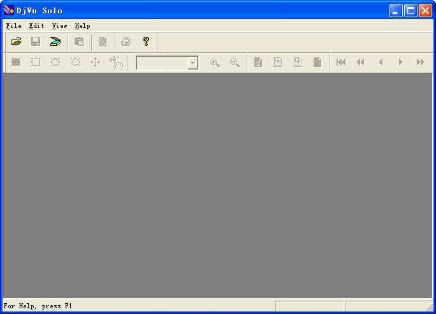
Task: Select the second page display mode icon
Action: point(278,62)
